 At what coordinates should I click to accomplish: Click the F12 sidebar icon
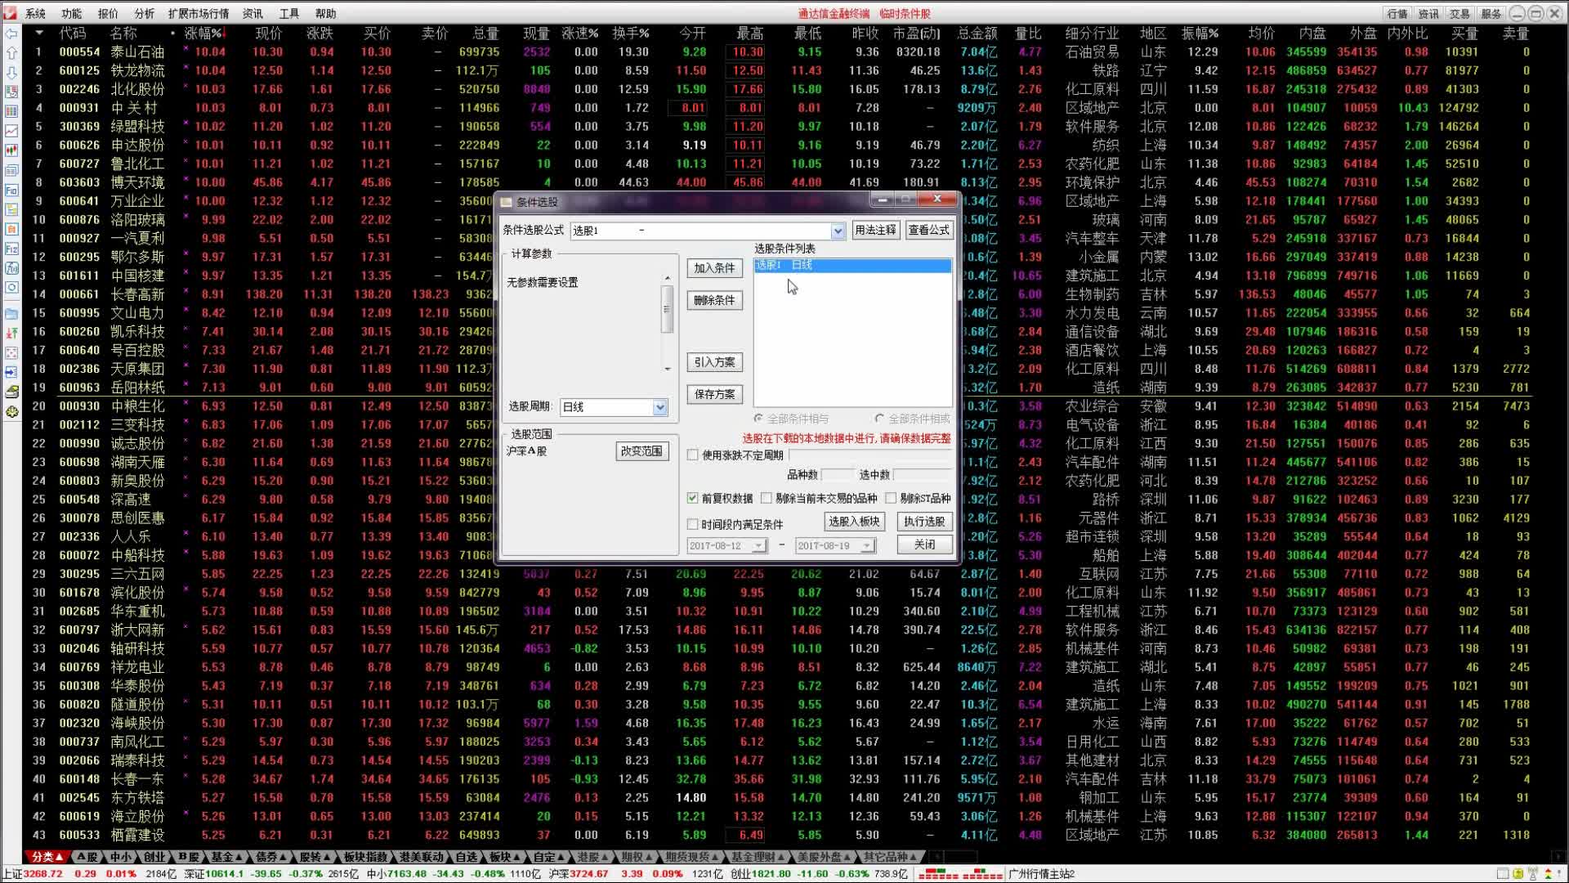point(11,249)
